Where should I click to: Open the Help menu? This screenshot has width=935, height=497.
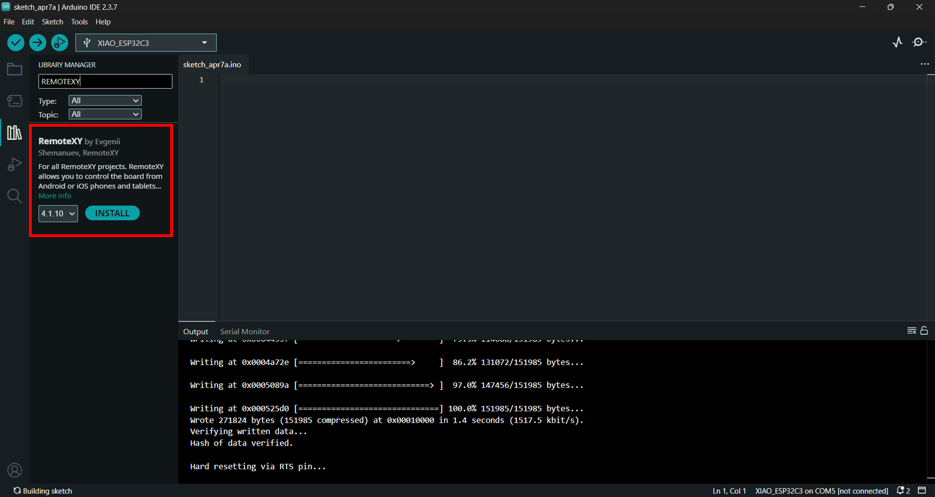[x=103, y=22]
